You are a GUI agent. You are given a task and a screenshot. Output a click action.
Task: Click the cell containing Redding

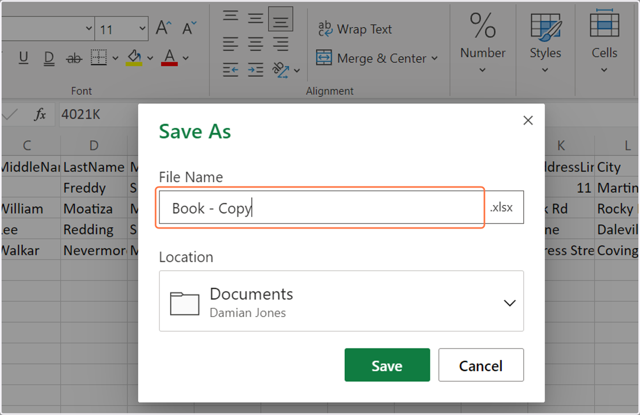(94, 230)
